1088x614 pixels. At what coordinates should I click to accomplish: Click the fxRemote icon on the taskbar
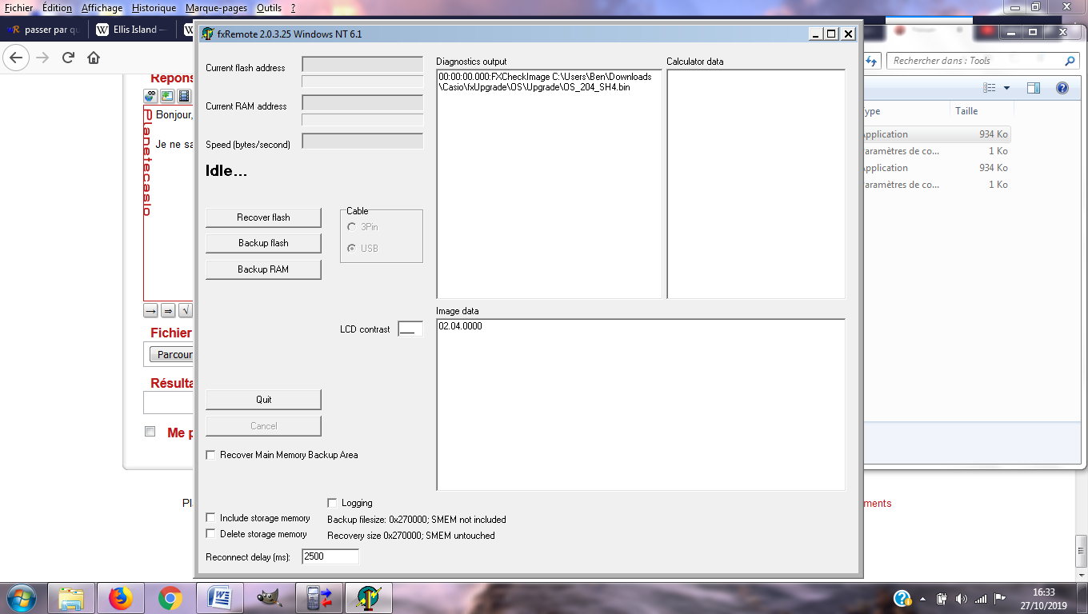[369, 597]
